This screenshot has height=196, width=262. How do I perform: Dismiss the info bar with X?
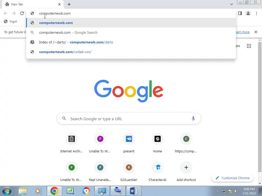(256, 32)
